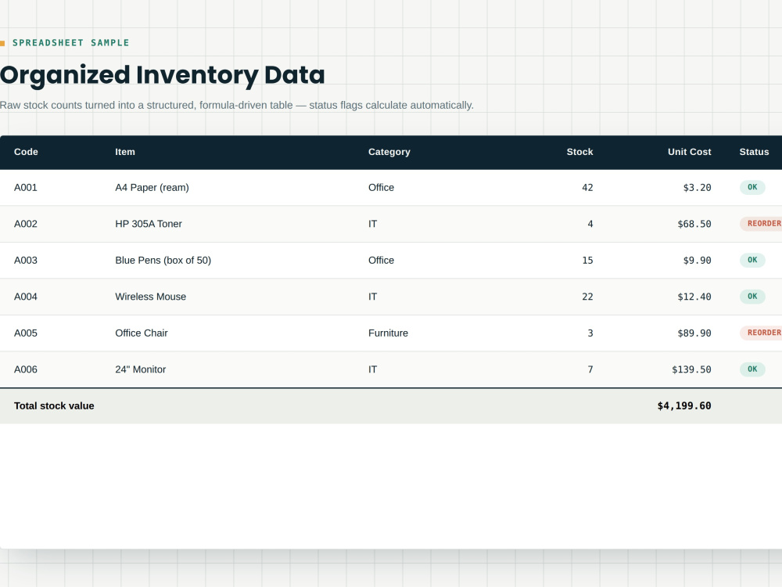This screenshot has height=587, width=782.
Task: Select code cell A005
Action: pos(26,333)
